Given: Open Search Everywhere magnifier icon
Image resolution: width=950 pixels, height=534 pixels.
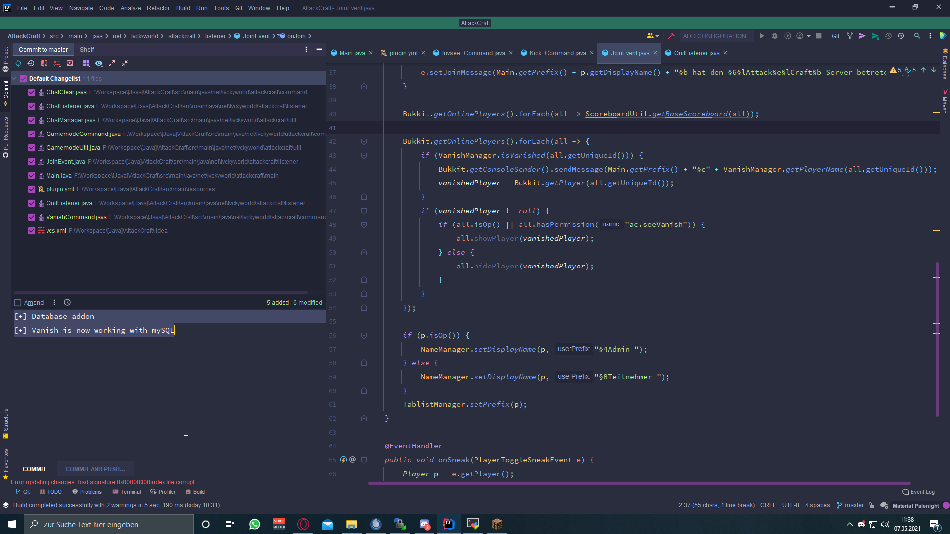Looking at the screenshot, I should tap(917, 36).
